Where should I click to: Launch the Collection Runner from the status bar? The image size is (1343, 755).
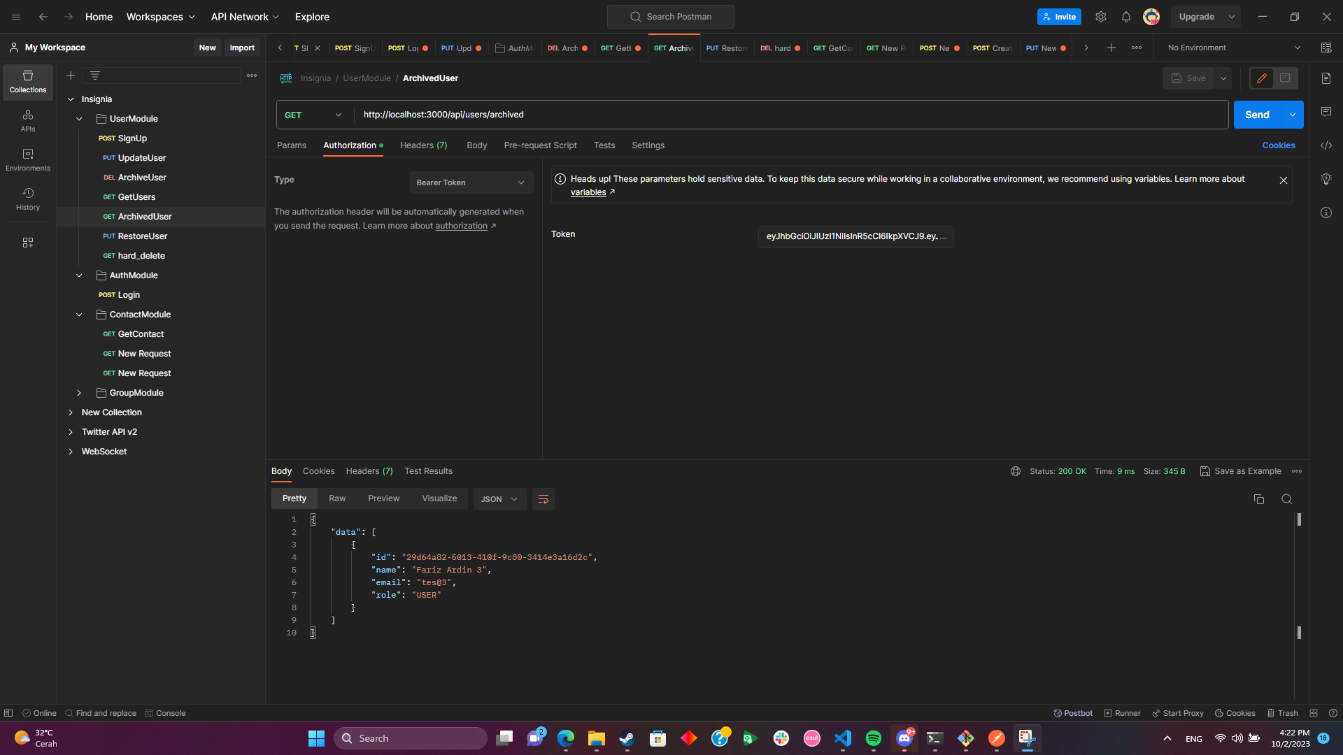pyautogui.click(x=1122, y=713)
